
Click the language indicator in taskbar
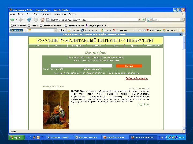(162, 137)
